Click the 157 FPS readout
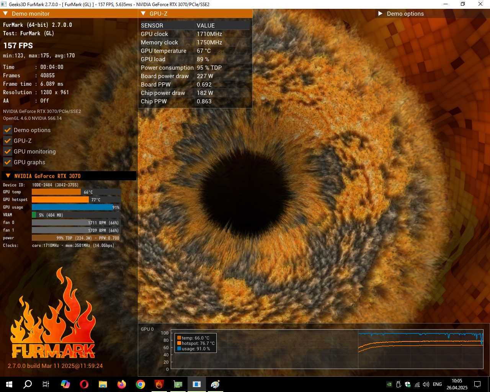This screenshot has height=392, width=490. pyautogui.click(x=18, y=46)
